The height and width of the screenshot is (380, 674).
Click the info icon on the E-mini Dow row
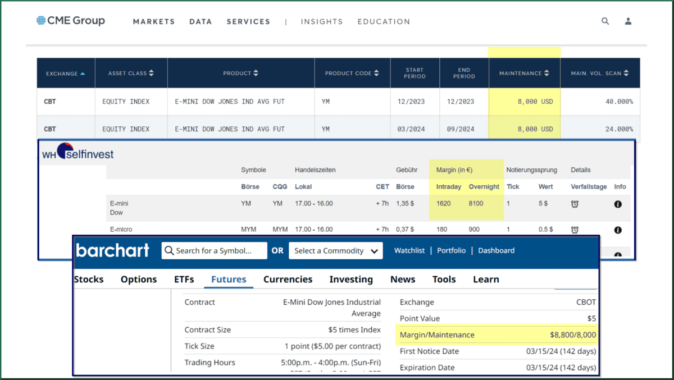click(618, 204)
